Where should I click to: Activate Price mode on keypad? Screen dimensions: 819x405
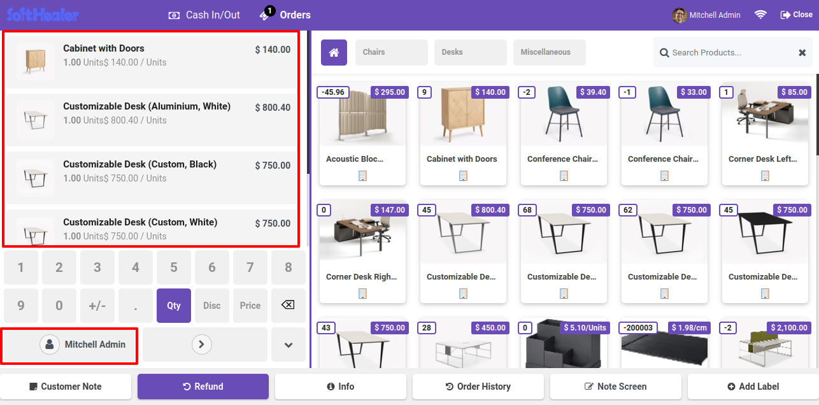click(x=250, y=306)
